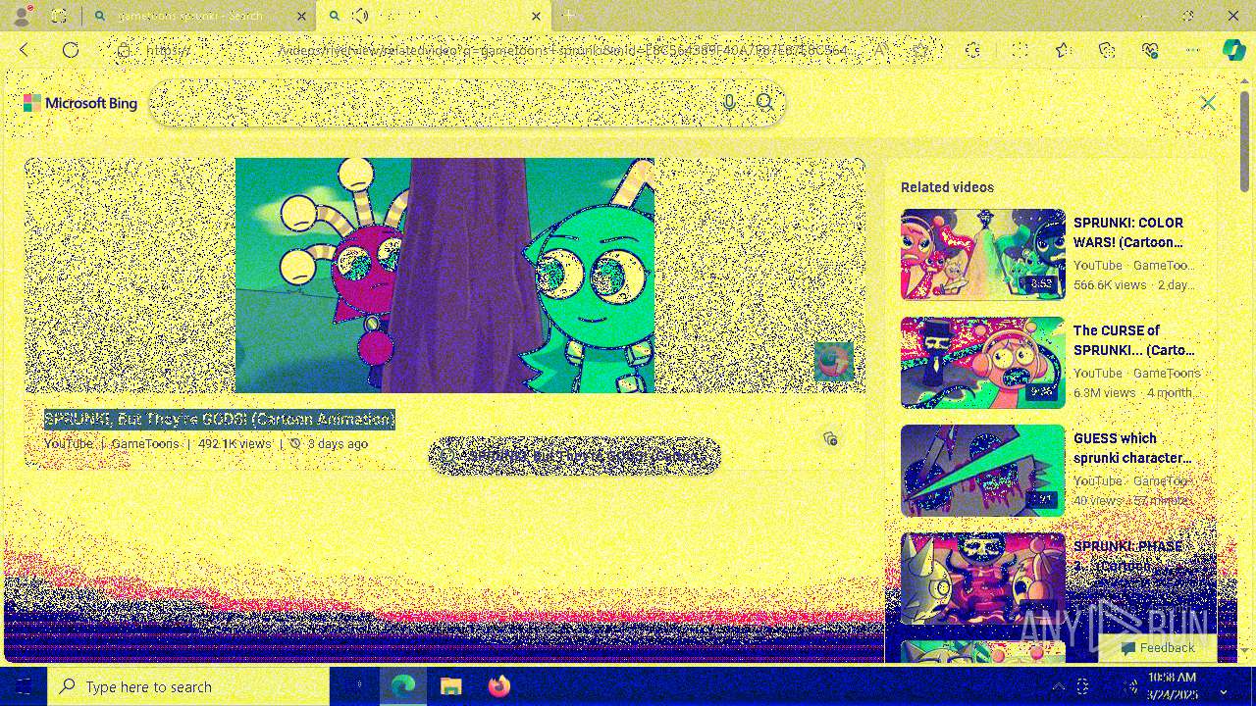The image size is (1256, 706).
Task: Launch Firefox from the taskbar
Action: (x=498, y=686)
